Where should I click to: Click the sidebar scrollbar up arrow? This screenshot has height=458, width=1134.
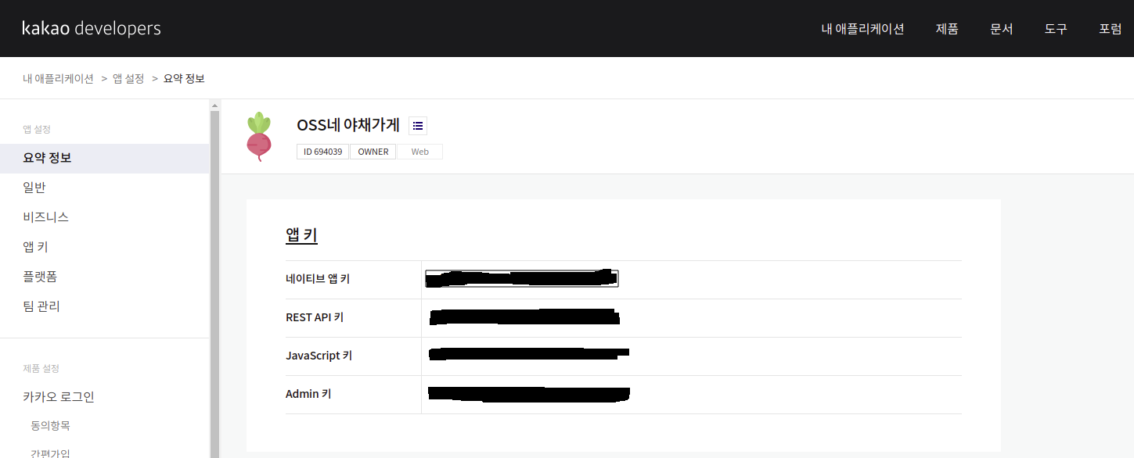point(214,105)
